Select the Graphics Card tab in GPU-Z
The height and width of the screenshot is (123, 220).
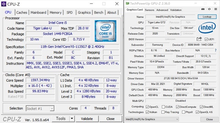[135, 10]
